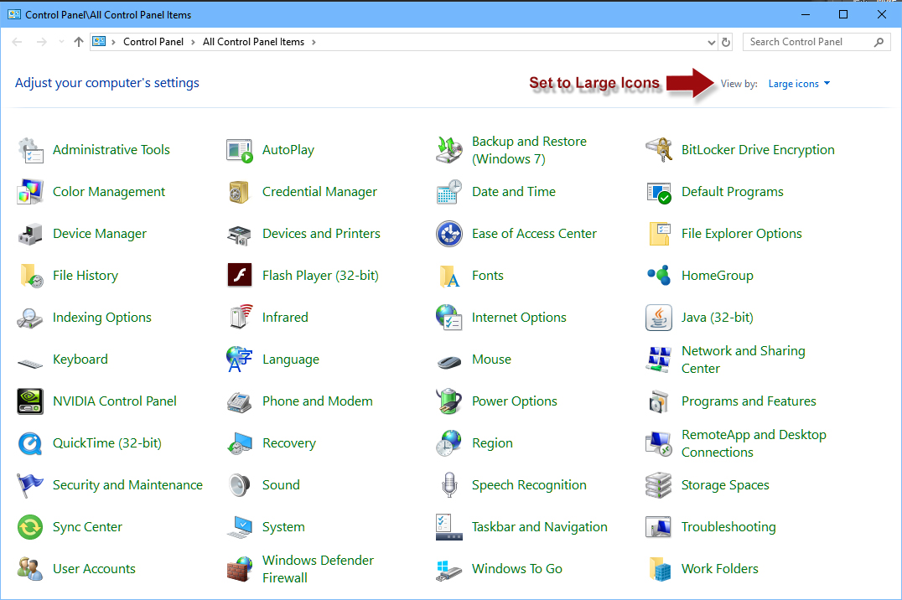
Task: Open the Indexing Options link
Action: (101, 318)
